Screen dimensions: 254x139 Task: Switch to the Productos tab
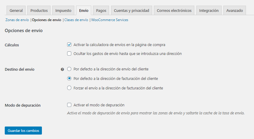pyautogui.click(x=39, y=10)
